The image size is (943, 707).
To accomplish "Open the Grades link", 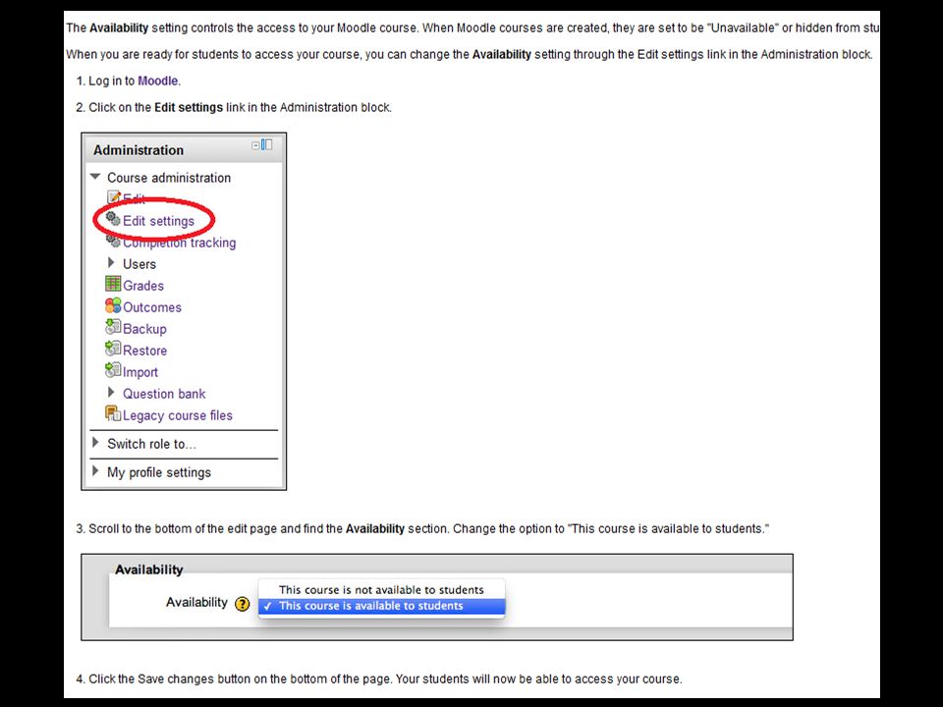I will [143, 286].
